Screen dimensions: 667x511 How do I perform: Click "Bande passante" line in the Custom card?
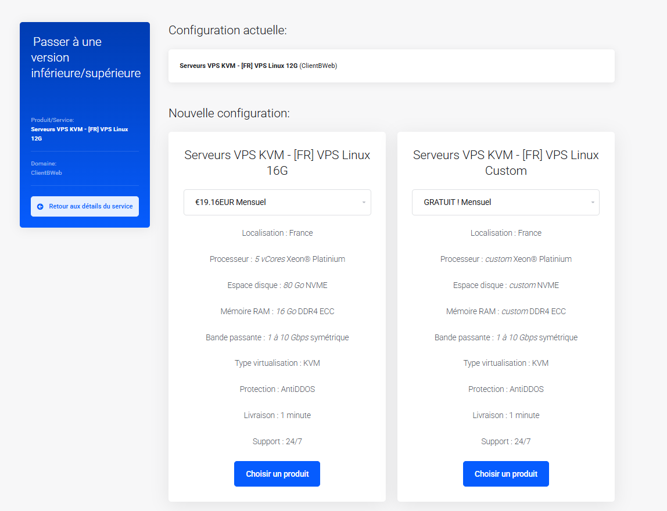point(505,337)
